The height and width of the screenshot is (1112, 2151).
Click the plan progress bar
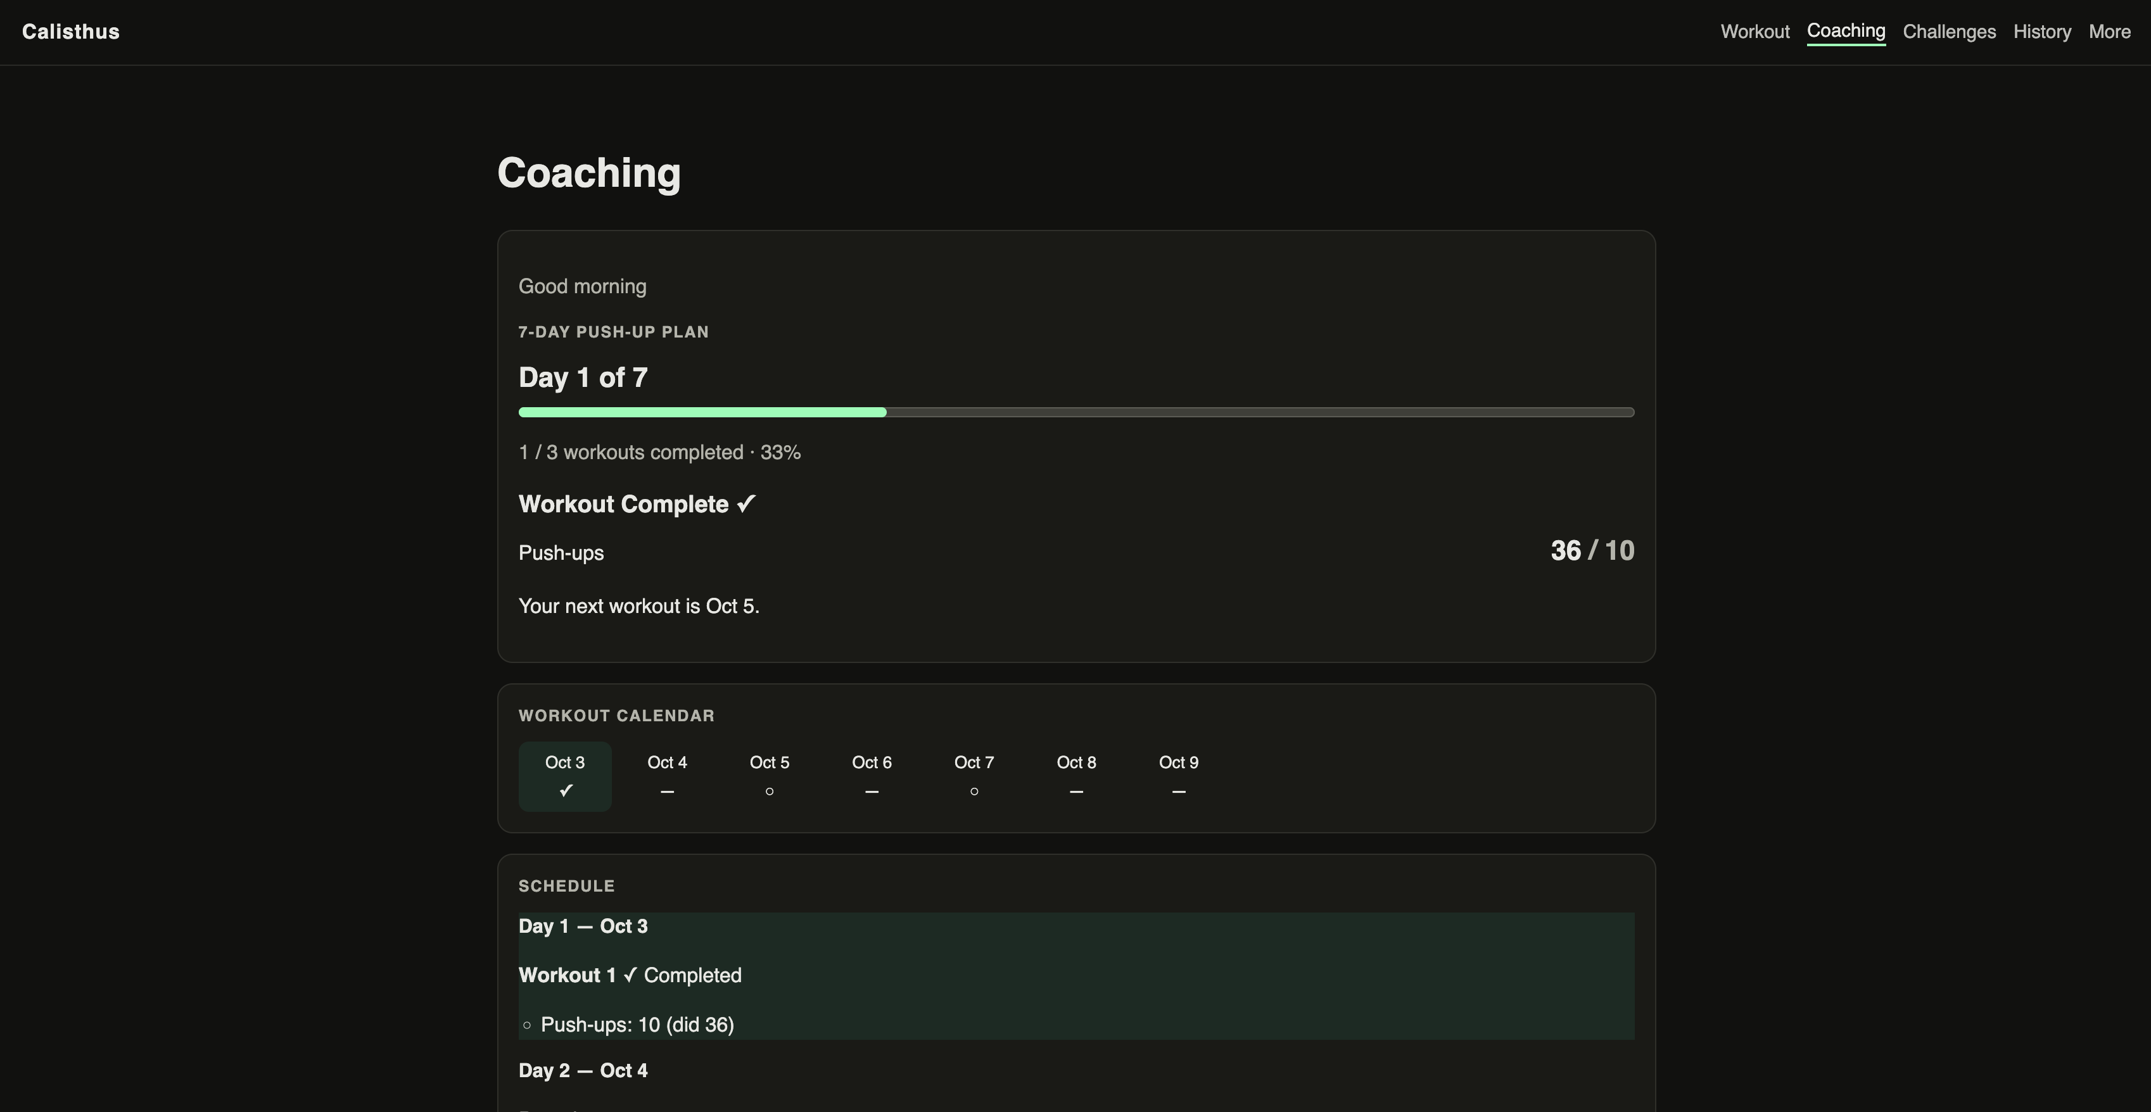point(1076,412)
